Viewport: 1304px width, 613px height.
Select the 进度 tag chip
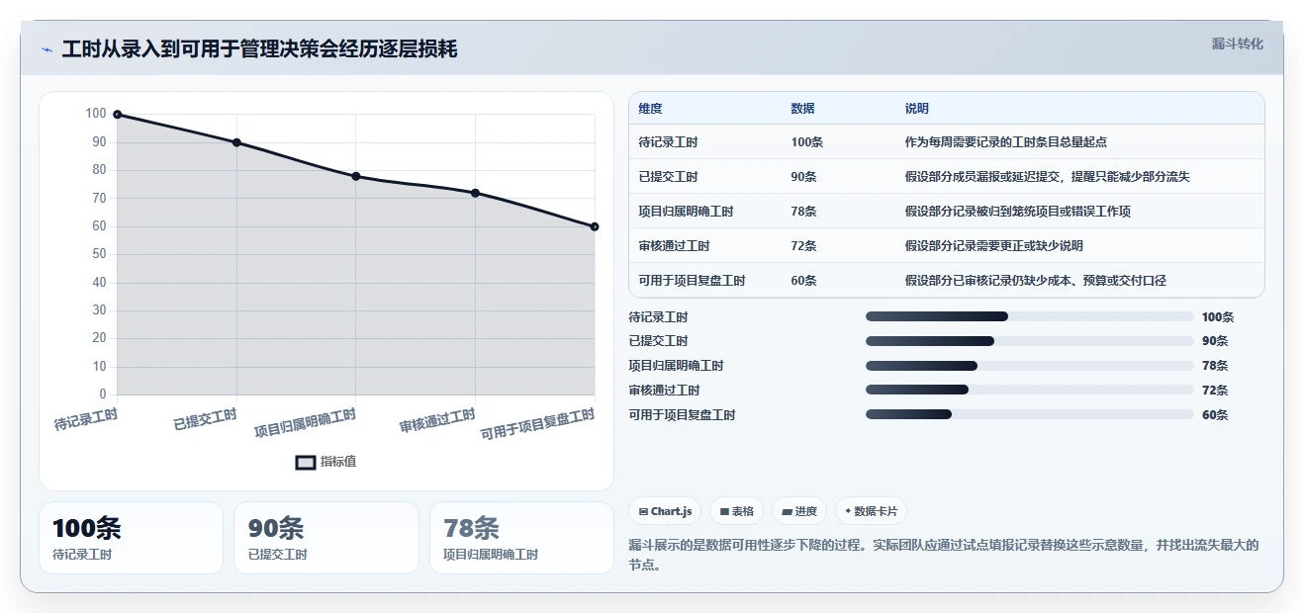tap(799, 511)
